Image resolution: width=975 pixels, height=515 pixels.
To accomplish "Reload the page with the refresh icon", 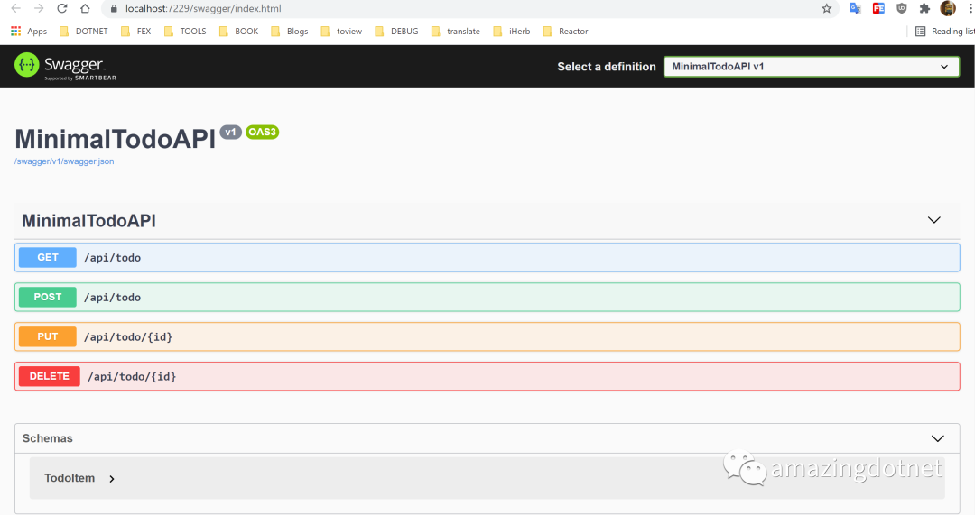I will 61,8.
